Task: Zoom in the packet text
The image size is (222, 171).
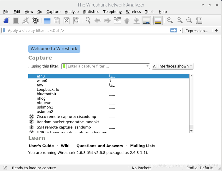Action: tap(170, 20)
